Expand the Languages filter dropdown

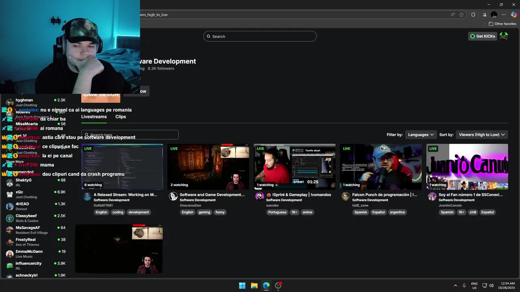pyautogui.click(x=420, y=135)
